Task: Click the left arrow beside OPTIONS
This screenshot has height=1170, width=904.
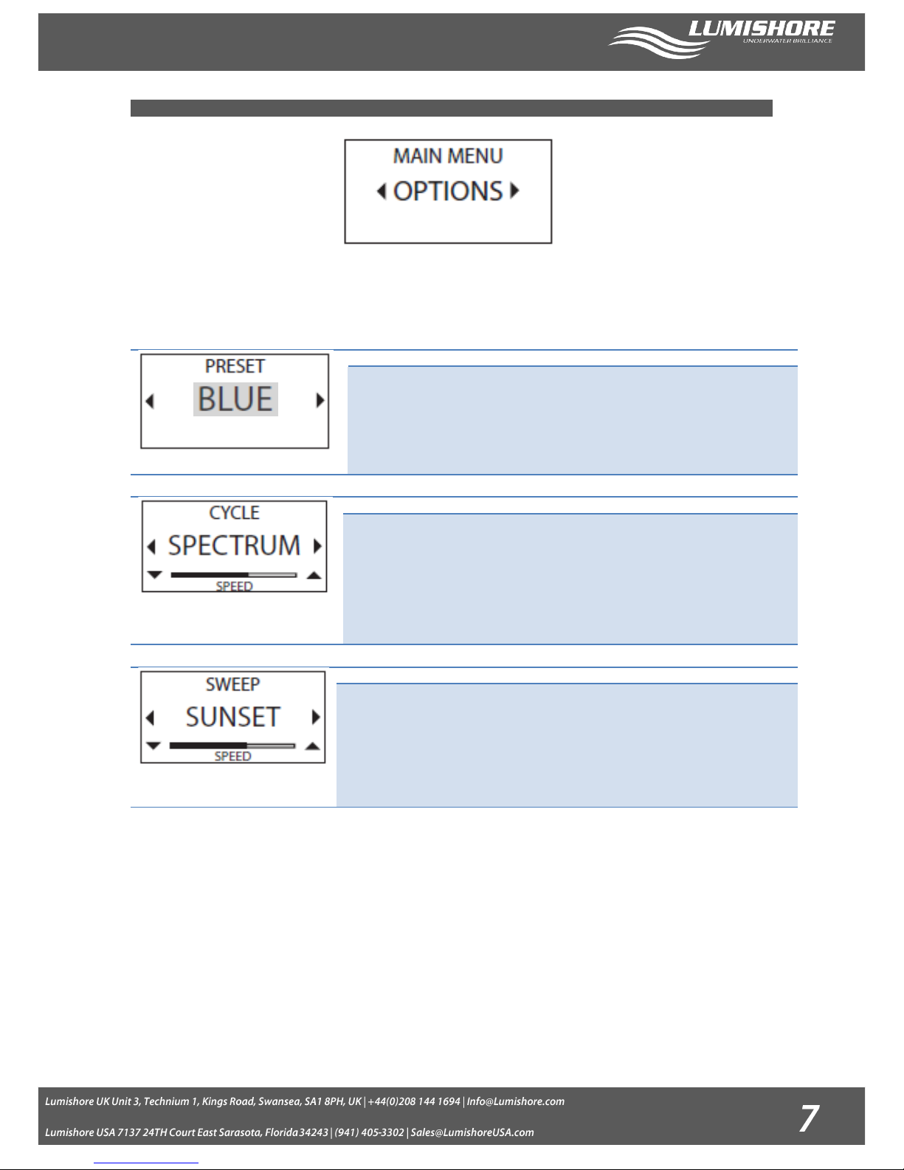Action: point(381,191)
